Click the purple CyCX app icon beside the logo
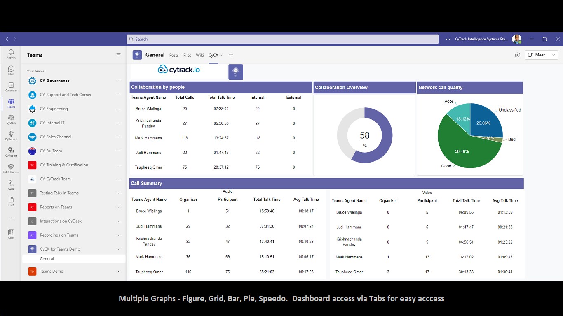 pos(236,72)
